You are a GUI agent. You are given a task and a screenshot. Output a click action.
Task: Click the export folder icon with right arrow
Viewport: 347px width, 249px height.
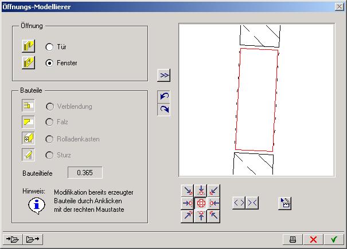33,239
